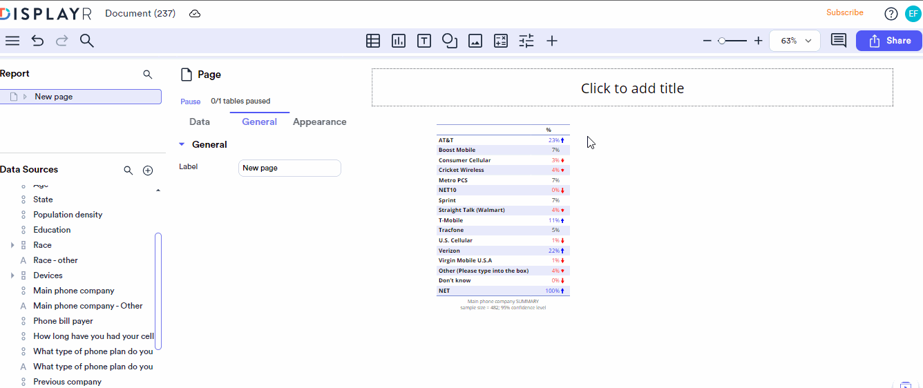This screenshot has width=923, height=388.
Task: Click the undo arrow icon
Action: click(x=38, y=41)
